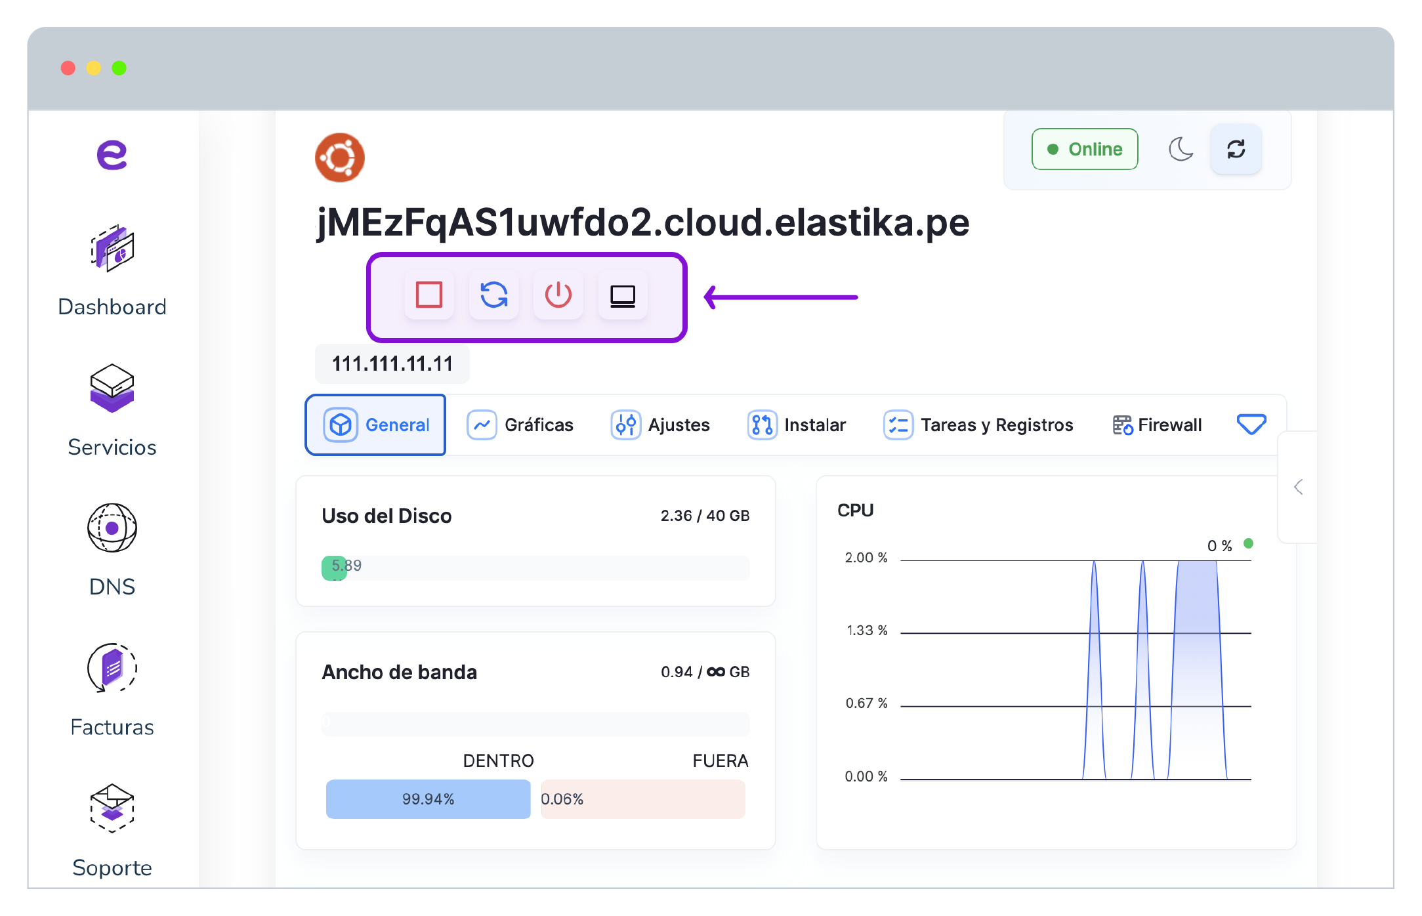1422x916 pixels.
Task: Click the refresh icon near Online status
Action: (x=1236, y=150)
